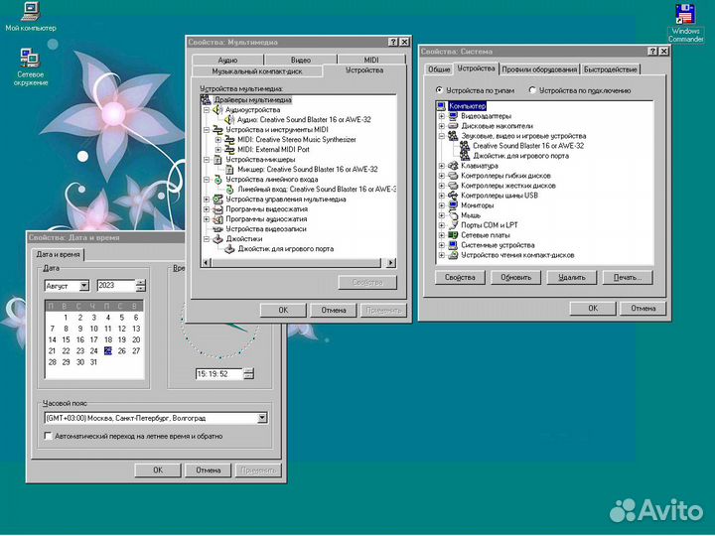Click right arrow of multimedia horizontal scrollbar
The height and width of the screenshot is (536, 715).
390,262
